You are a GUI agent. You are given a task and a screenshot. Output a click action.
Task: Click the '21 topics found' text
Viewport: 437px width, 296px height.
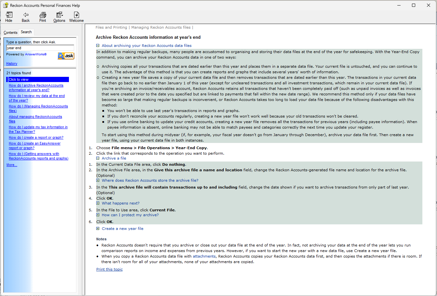(19, 73)
